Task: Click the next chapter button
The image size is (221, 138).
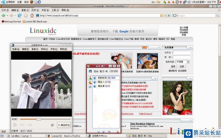Action: 30,125
